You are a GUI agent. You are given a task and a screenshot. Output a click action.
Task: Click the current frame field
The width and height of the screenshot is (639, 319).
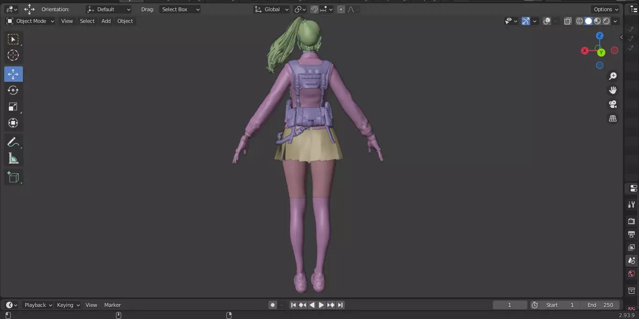pyautogui.click(x=510, y=305)
